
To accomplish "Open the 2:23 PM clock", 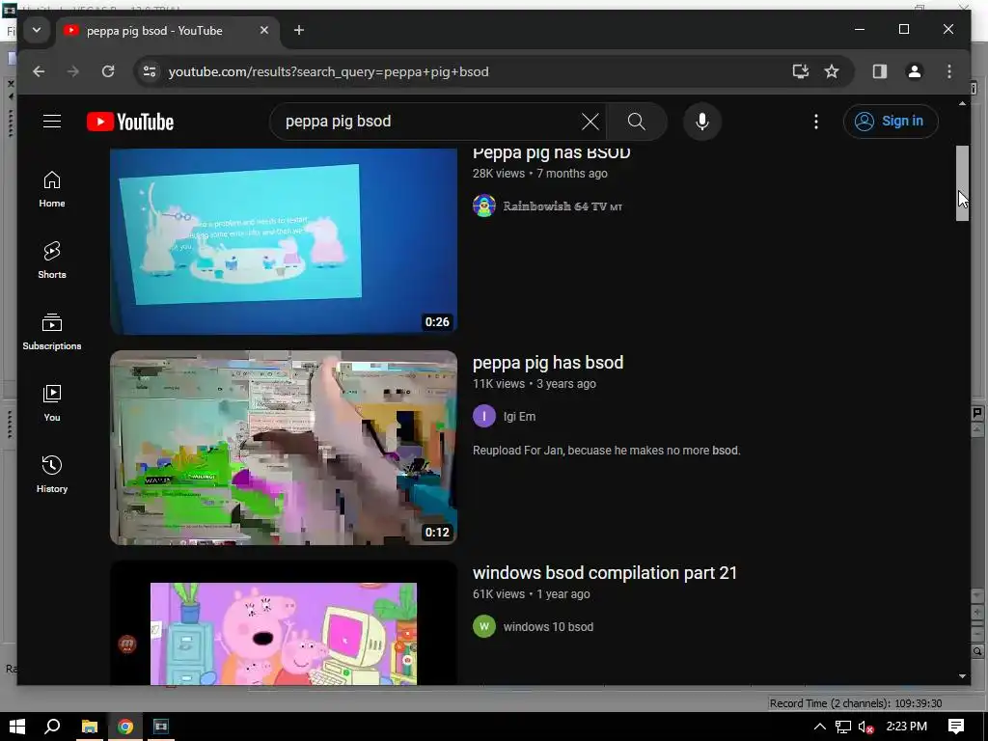I will point(907,726).
